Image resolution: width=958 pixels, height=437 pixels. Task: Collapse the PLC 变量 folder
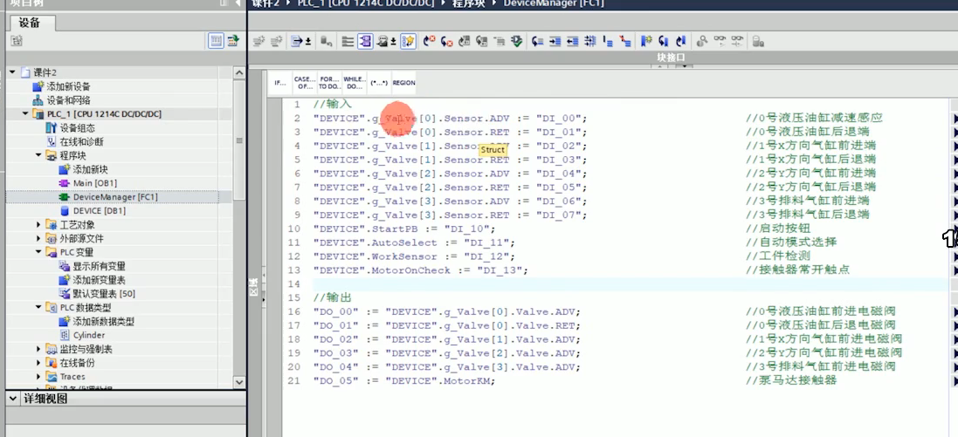38,252
